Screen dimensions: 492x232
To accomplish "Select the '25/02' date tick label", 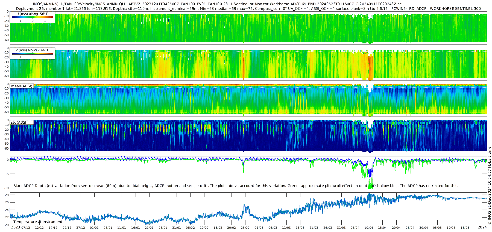I will tap(245, 228).
